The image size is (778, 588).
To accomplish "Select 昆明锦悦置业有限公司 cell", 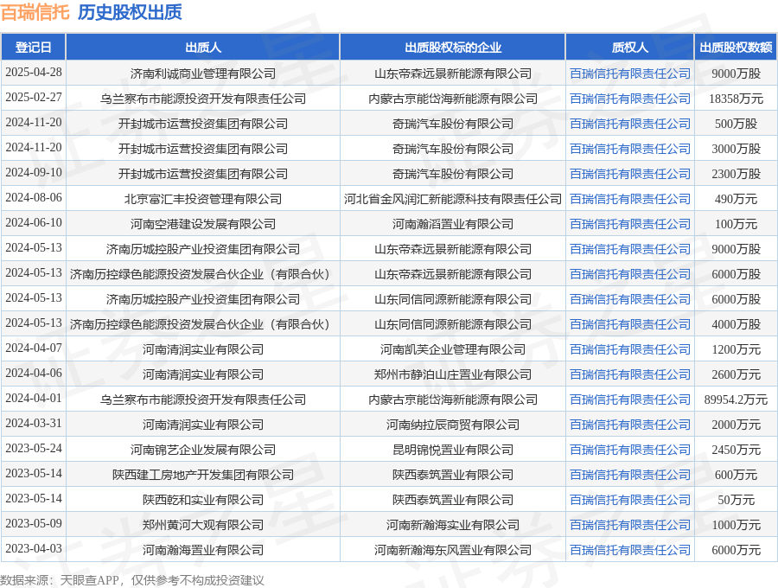I will point(452,450).
